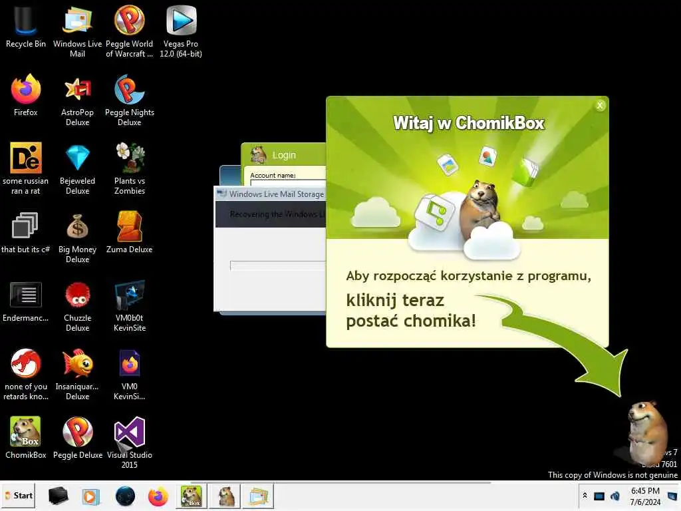Open the Recycle Bin desktop icon
This screenshot has height=511, width=681.
[x=26, y=27]
